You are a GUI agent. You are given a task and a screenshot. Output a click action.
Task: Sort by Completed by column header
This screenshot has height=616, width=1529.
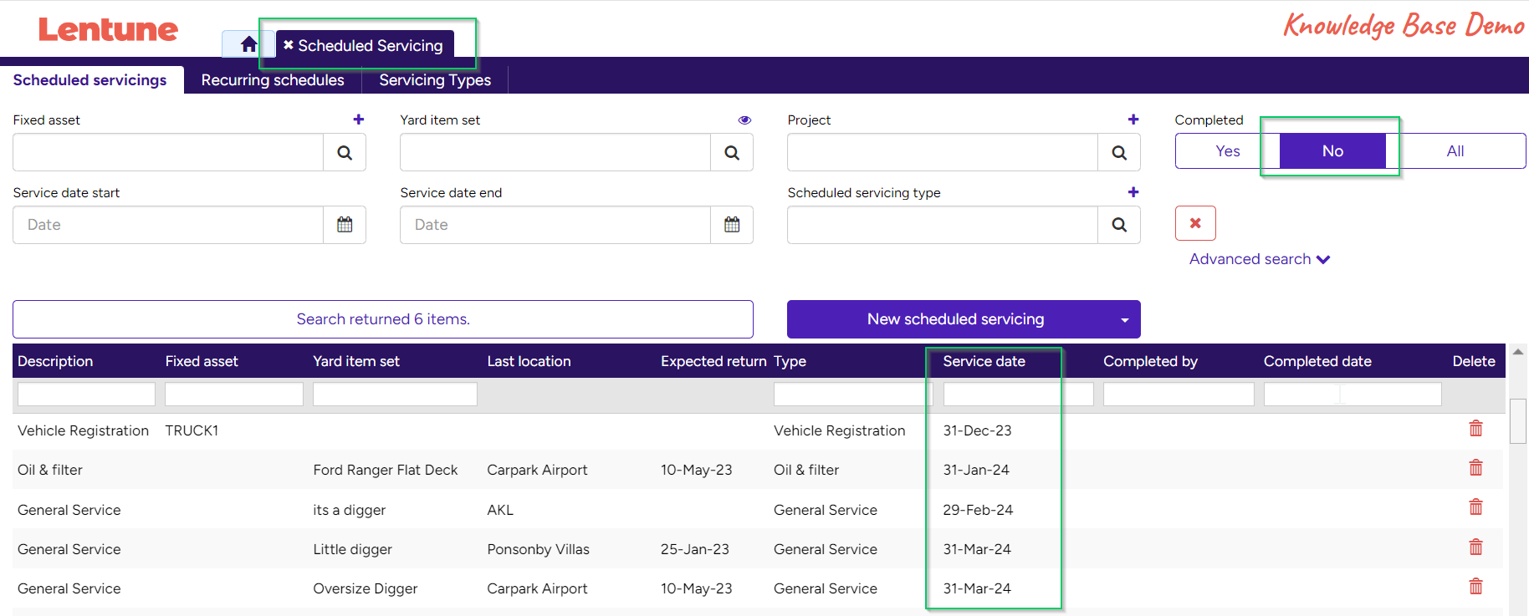(1150, 361)
